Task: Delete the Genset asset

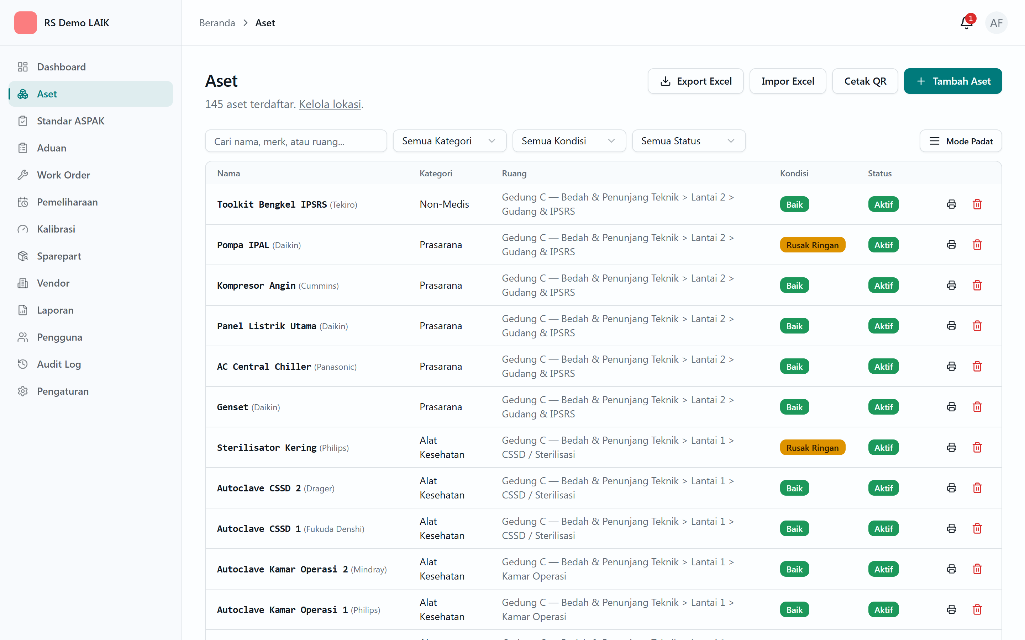Action: [977, 407]
